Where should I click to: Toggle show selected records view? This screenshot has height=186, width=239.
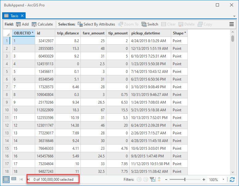14,179
